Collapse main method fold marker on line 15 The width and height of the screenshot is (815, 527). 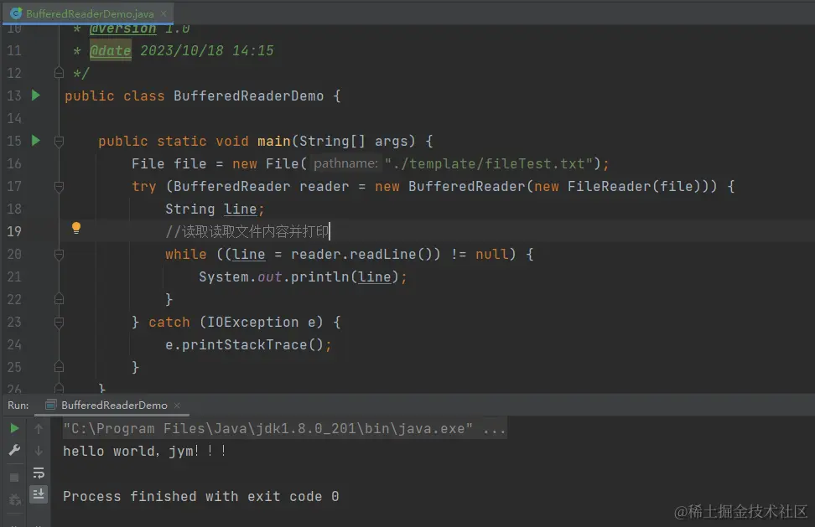coord(59,141)
